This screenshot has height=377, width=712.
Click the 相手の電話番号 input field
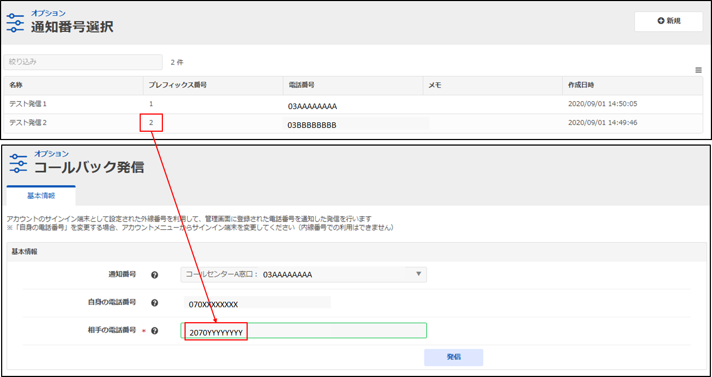[304, 330]
